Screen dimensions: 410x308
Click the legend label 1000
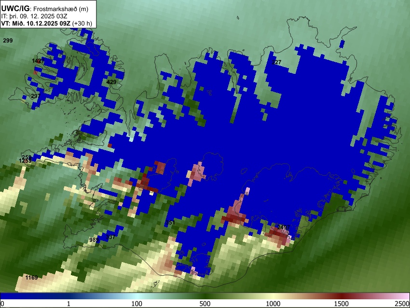[x=273, y=304]
